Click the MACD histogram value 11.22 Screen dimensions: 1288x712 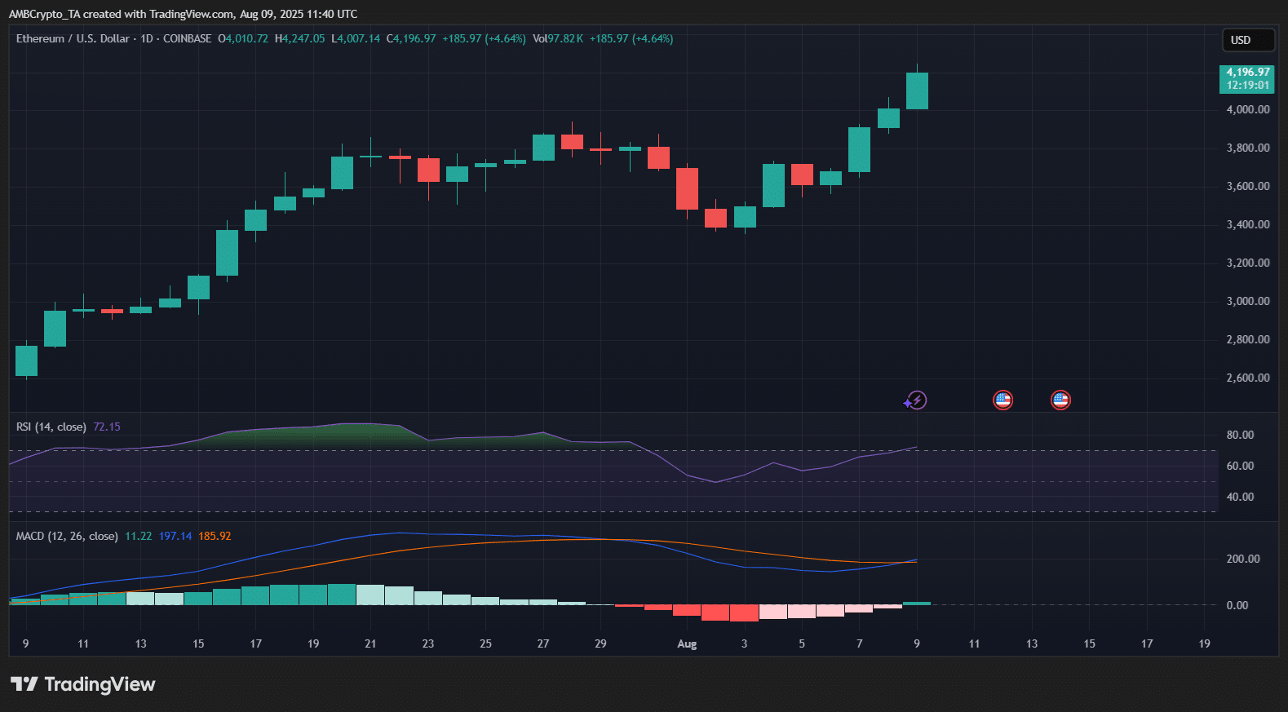(138, 537)
